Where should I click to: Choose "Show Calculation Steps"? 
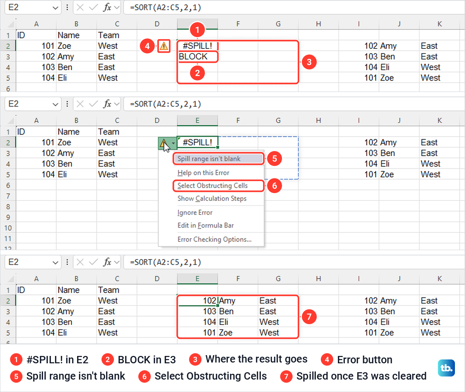[x=212, y=199]
